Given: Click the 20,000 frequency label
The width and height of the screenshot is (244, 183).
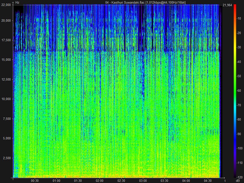Looking at the screenshot, I should tap(6, 21).
